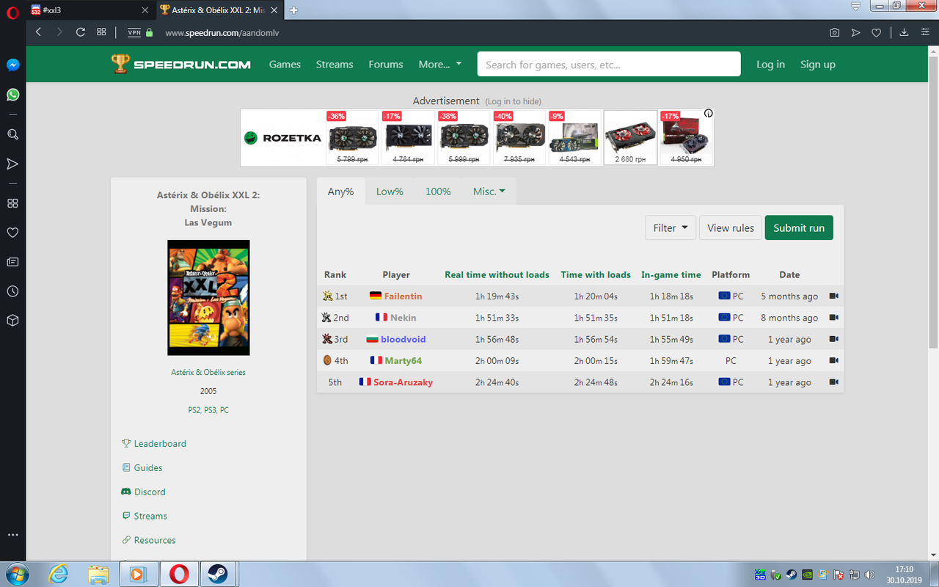939x587 pixels.
Task: Click the ROZETKA ad logo
Action: 282,138
